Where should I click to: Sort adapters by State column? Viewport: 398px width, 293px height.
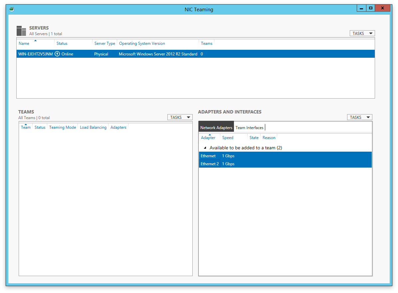click(254, 138)
